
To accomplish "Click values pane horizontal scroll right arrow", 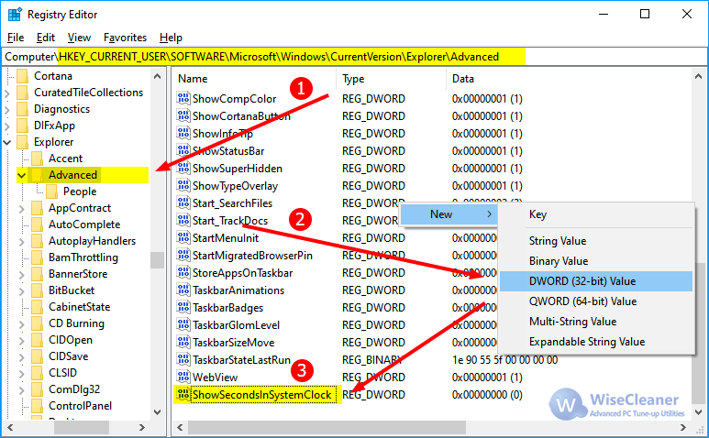I will point(682,427).
